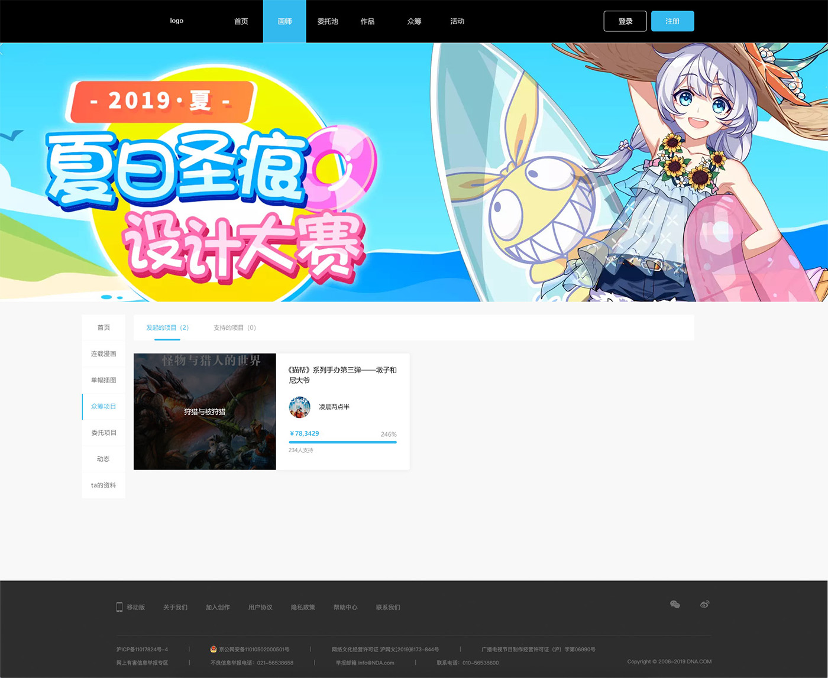
Task: Select ta的资料 in left sidebar
Action: point(103,485)
